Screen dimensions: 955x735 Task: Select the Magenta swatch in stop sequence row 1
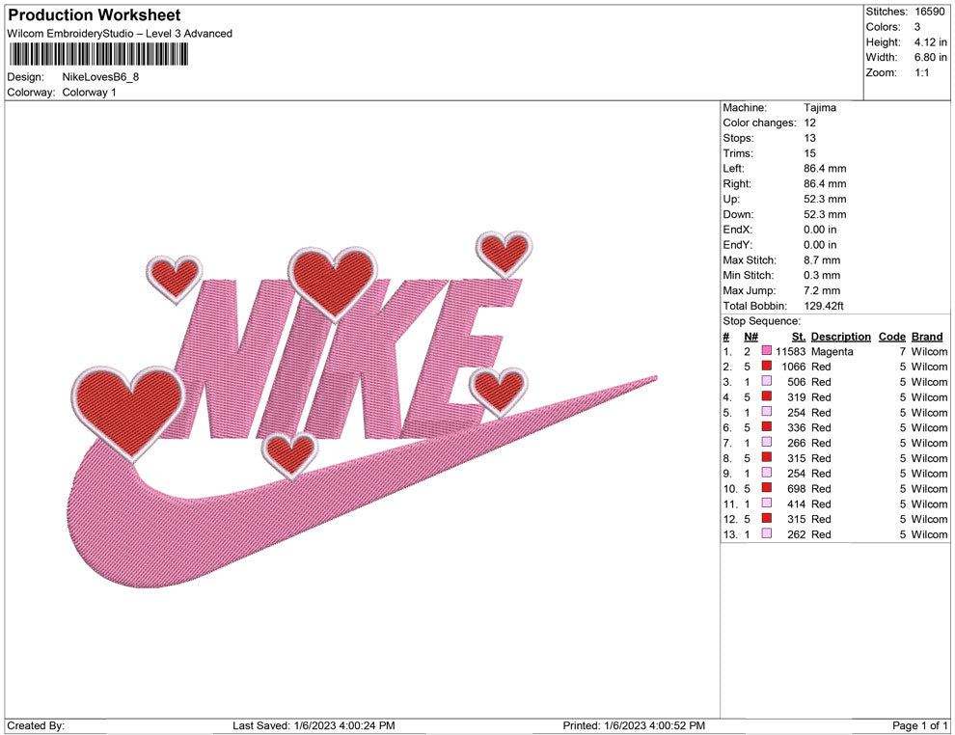(x=767, y=352)
